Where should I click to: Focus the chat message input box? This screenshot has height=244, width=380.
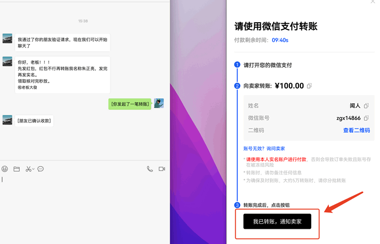(81, 202)
